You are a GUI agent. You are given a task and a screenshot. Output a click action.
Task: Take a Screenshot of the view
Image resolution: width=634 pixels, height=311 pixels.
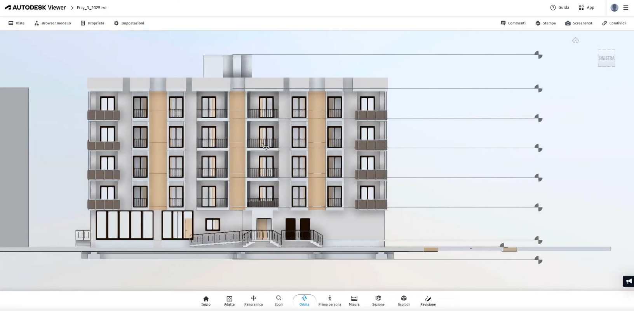[x=579, y=23]
